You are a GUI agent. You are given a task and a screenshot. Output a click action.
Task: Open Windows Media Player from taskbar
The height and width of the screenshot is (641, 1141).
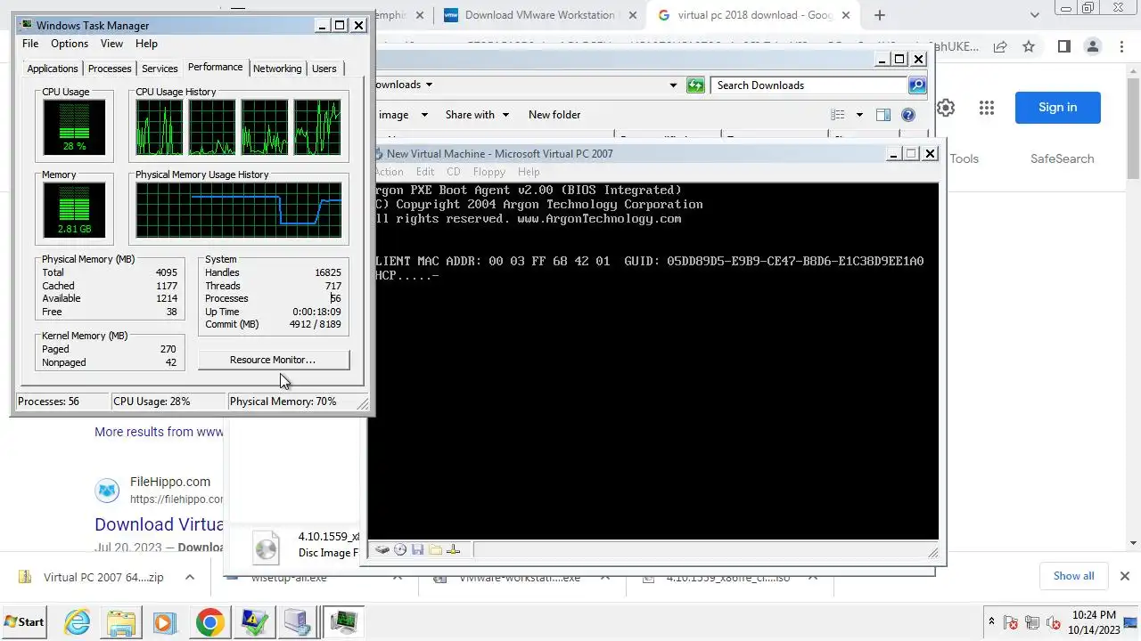[165, 621]
